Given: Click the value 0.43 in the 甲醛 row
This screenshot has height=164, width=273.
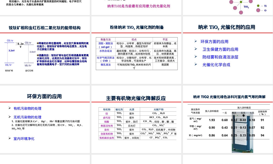Looking at the screenshot, I should (225, 127).
